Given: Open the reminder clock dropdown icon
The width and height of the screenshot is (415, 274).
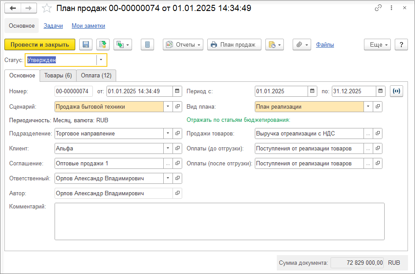Looking at the screenshot, I should pyautogui.click(x=275, y=45).
